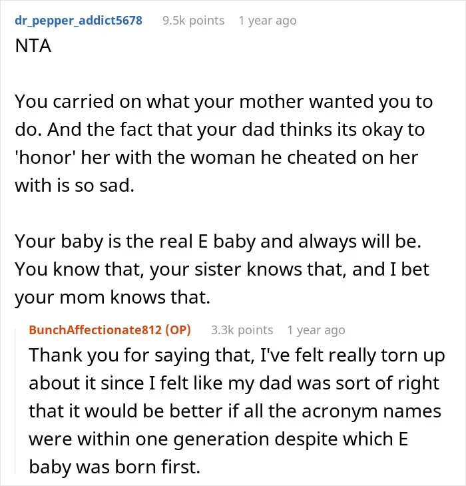Click the line 'with is so sad.'
Screen dimensions: 466x486
[x=75, y=185]
